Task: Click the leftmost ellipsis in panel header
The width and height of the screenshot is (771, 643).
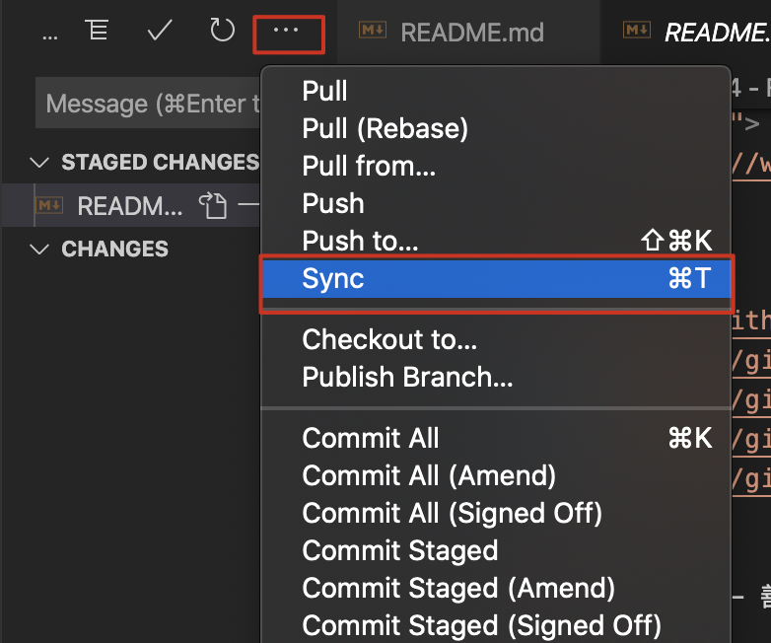Action: (50, 36)
